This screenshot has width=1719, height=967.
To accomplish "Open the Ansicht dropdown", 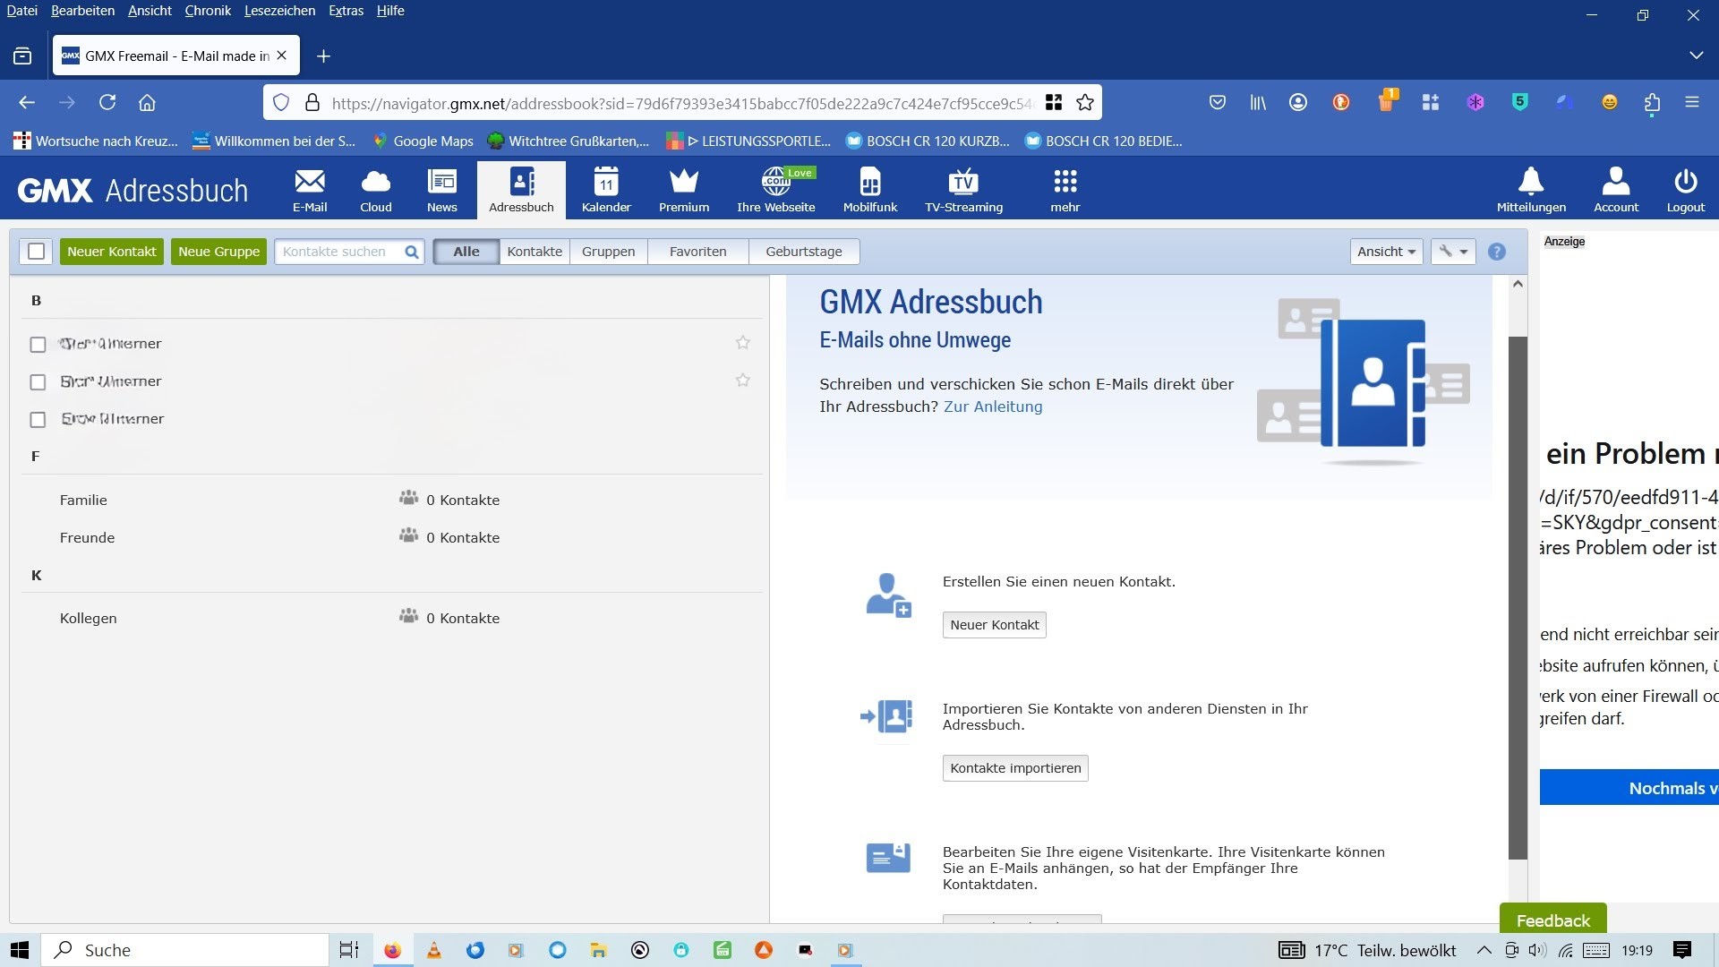I will pos(1386,252).
